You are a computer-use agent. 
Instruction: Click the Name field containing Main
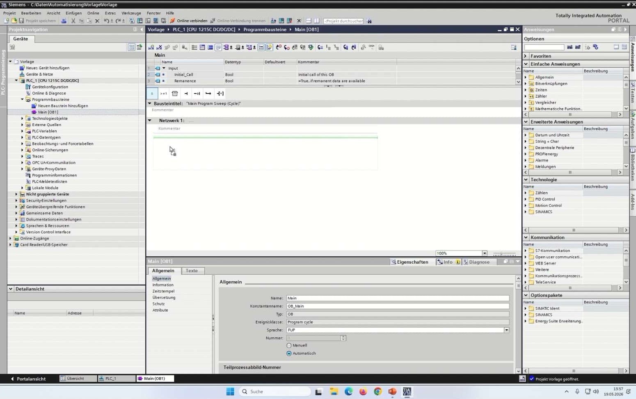398,298
